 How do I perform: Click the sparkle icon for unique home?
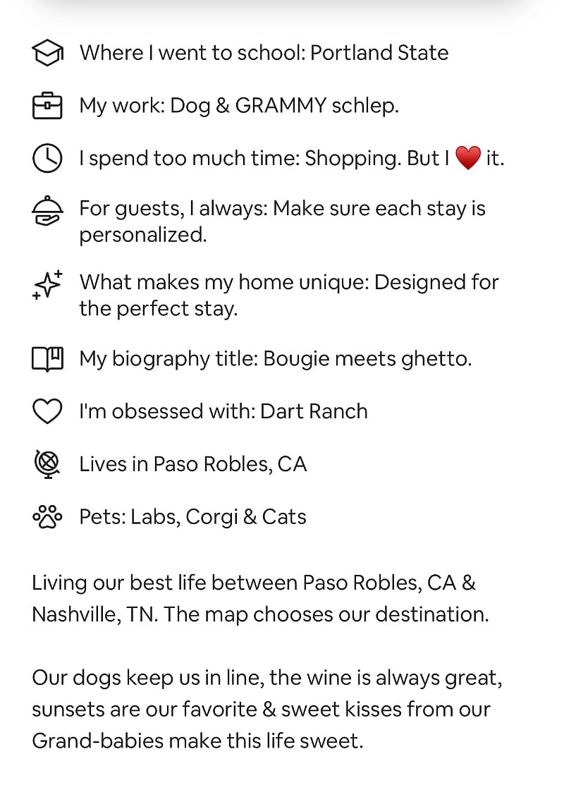tap(47, 284)
